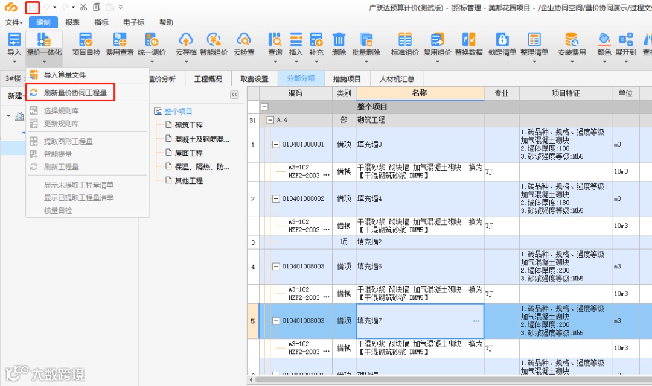The height and width of the screenshot is (386, 652).
Task: Open the 文件 file menu
Action: click(14, 22)
